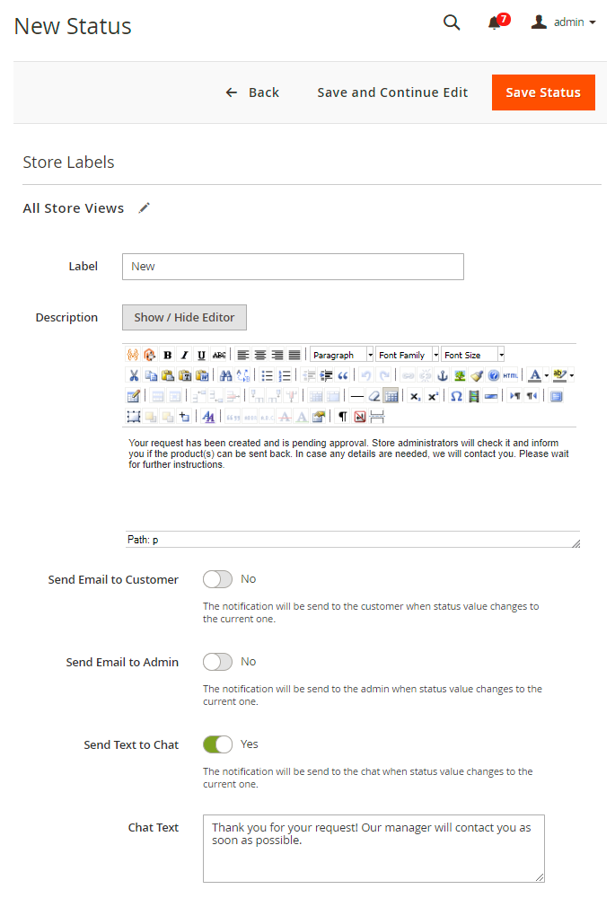Apply bold formatting in editor
Image resolution: width=615 pixels, height=898 pixels.
(167, 355)
